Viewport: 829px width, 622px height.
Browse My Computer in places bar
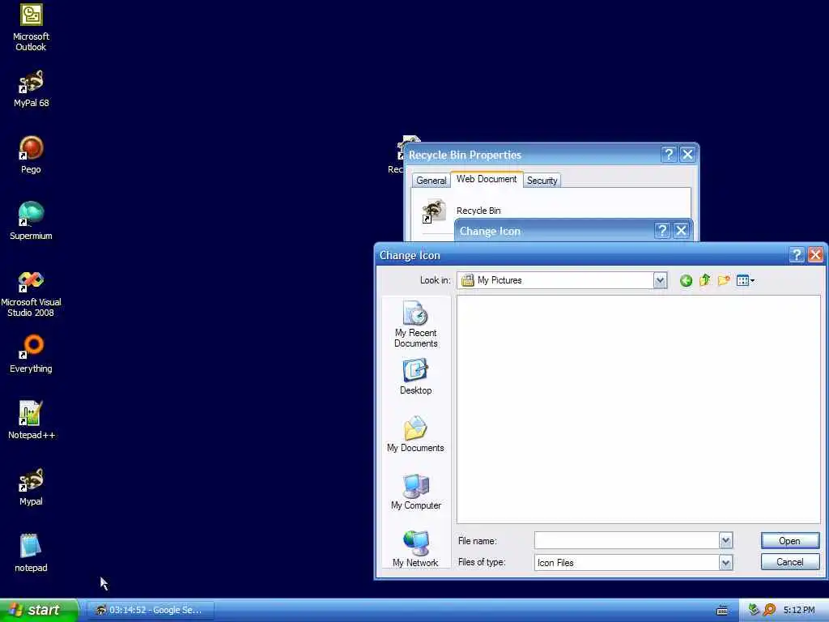(415, 492)
